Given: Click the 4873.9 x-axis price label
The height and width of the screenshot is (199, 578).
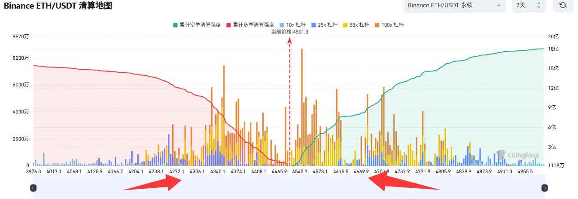Looking at the screenshot, I should click(484, 171).
